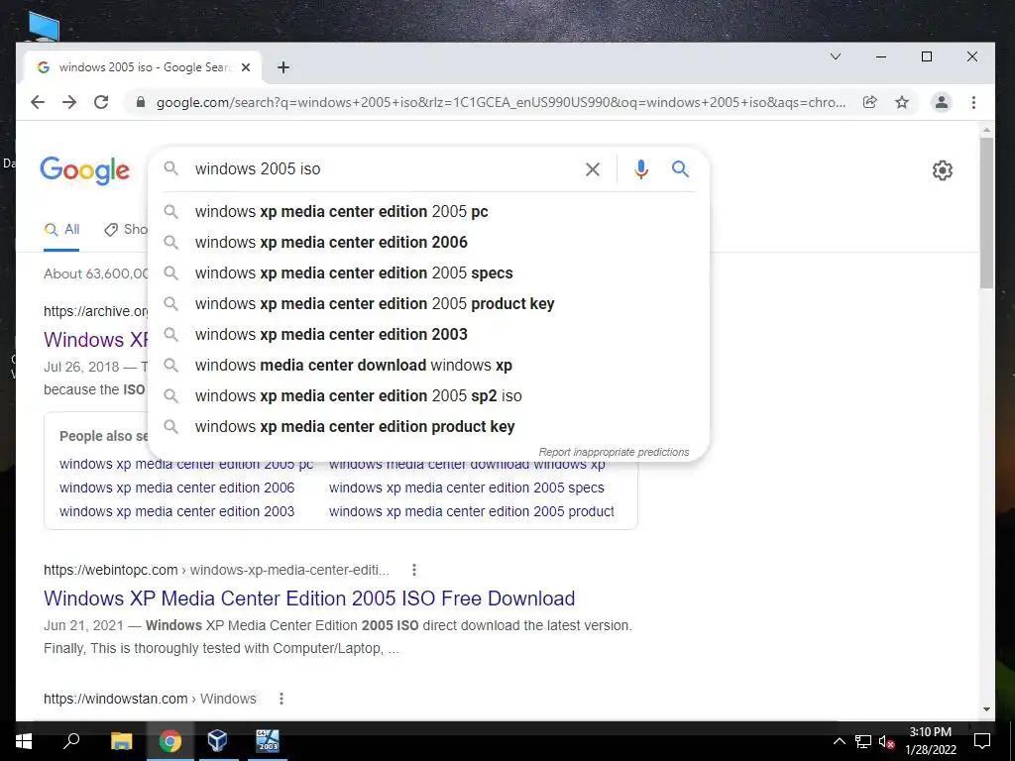This screenshot has width=1015, height=761.
Task: Choose suggestion ending in '2005 sp2 iso'
Action: pos(428,396)
